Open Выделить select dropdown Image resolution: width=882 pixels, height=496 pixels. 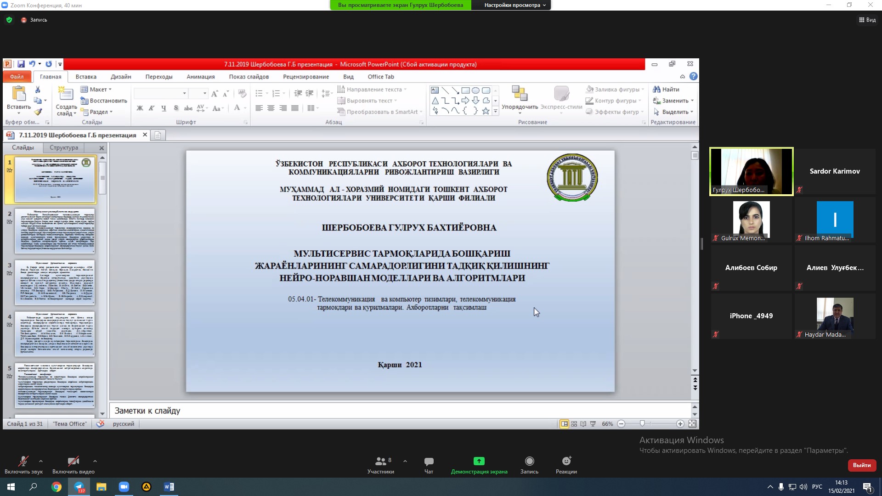673,112
